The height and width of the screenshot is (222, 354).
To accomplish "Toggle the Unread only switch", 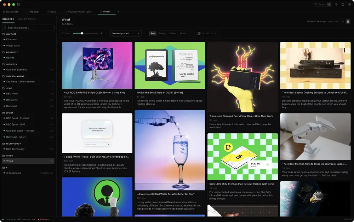I will point(198,33).
